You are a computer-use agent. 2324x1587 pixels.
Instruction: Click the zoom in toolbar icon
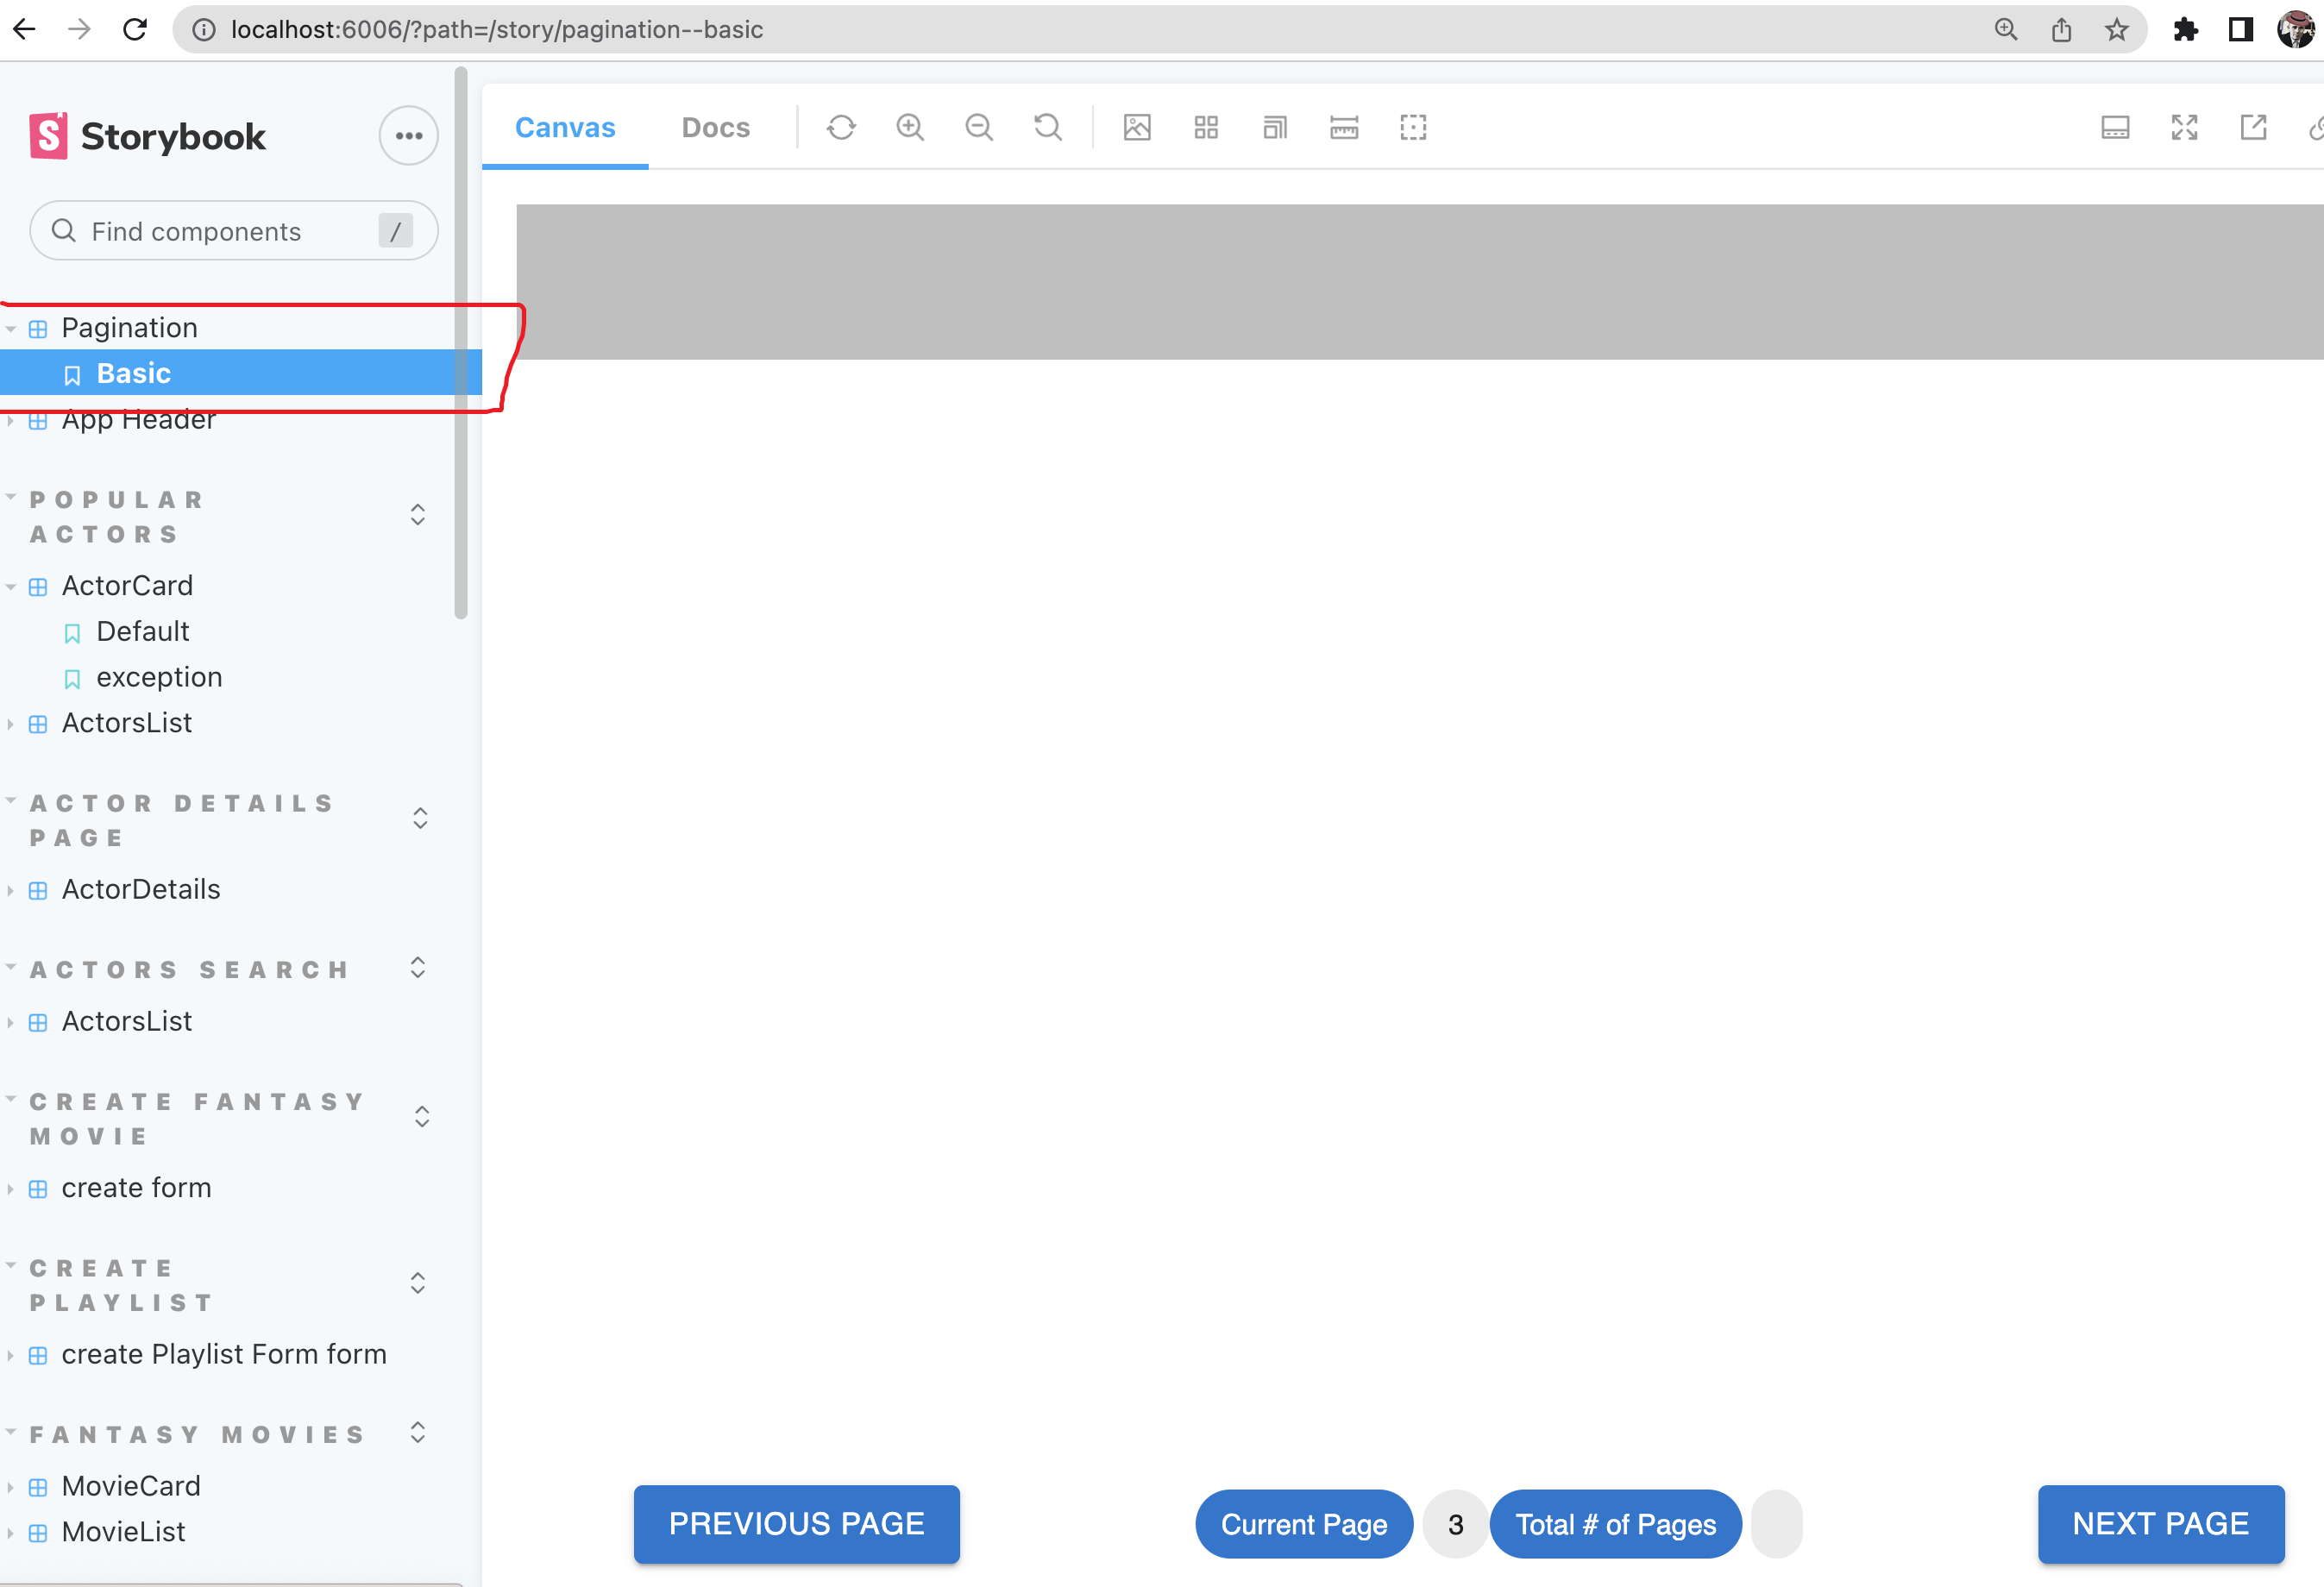point(910,128)
